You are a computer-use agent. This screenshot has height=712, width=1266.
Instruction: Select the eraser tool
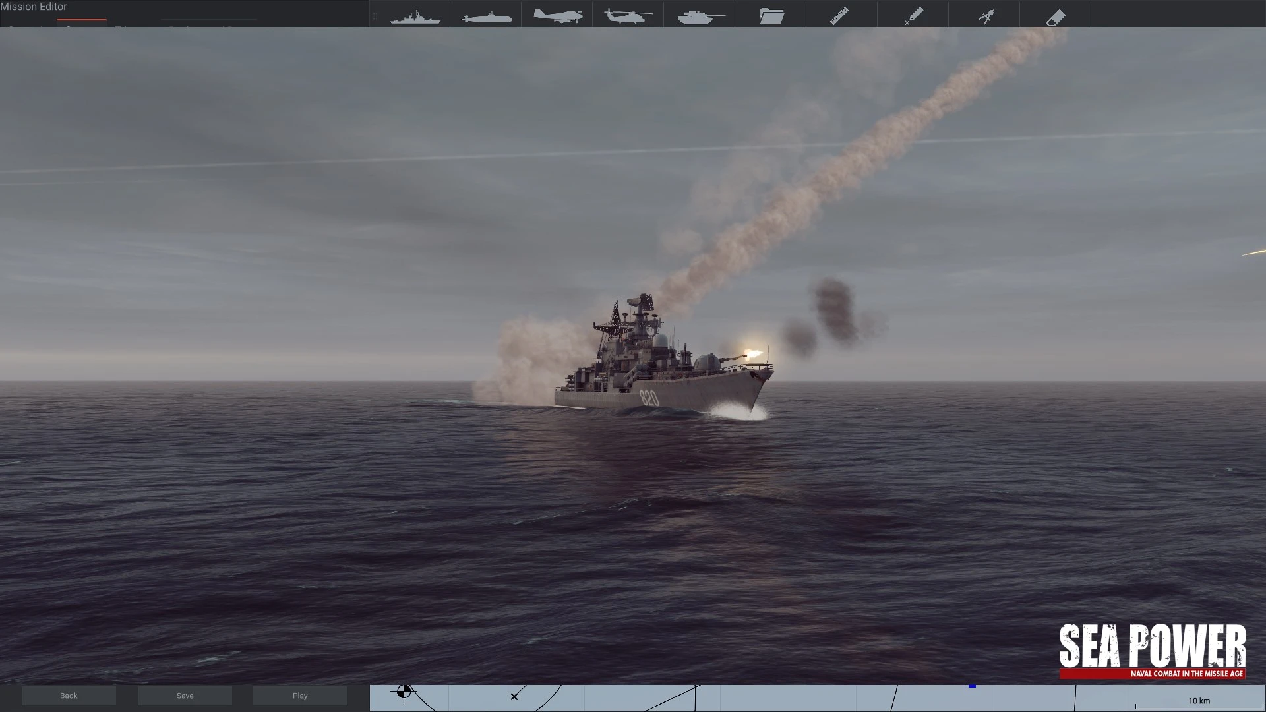tap(1056, 16)
